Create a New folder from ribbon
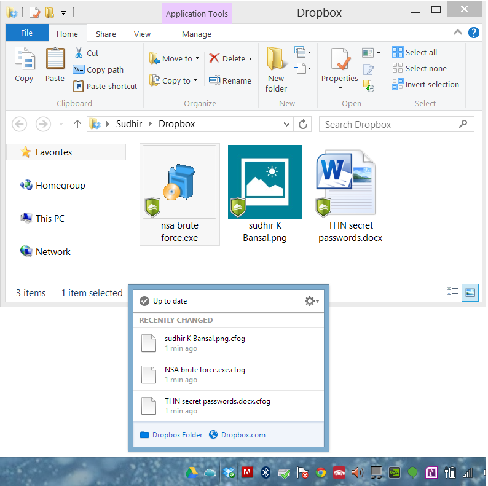488x486 pixels. 276,69
